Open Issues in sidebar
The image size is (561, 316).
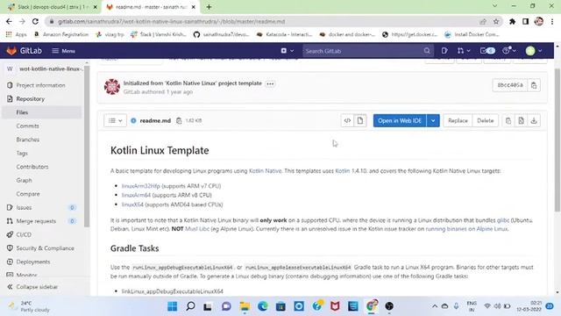click(24, 208)
